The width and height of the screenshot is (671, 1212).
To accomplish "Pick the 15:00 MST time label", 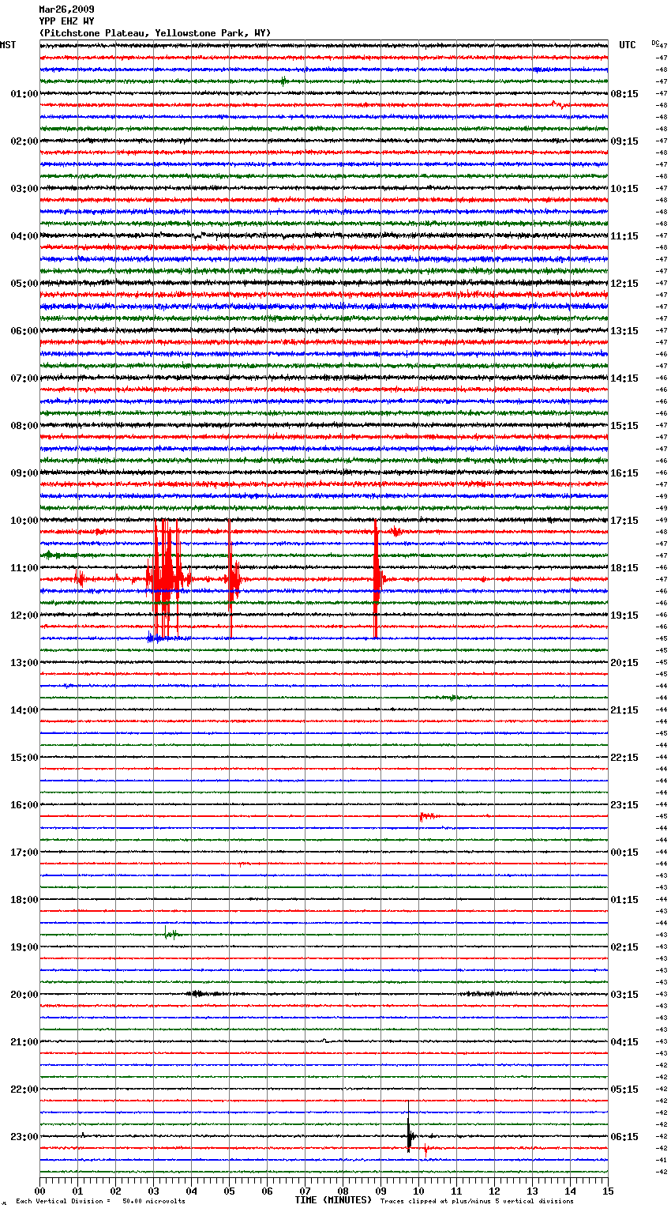I will (24, 758).
